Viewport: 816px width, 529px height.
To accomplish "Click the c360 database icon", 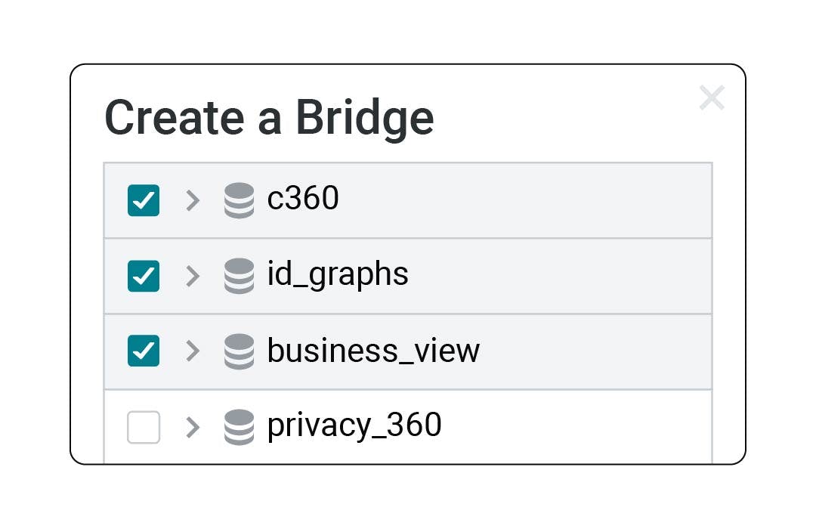I will tap(239, 200).
